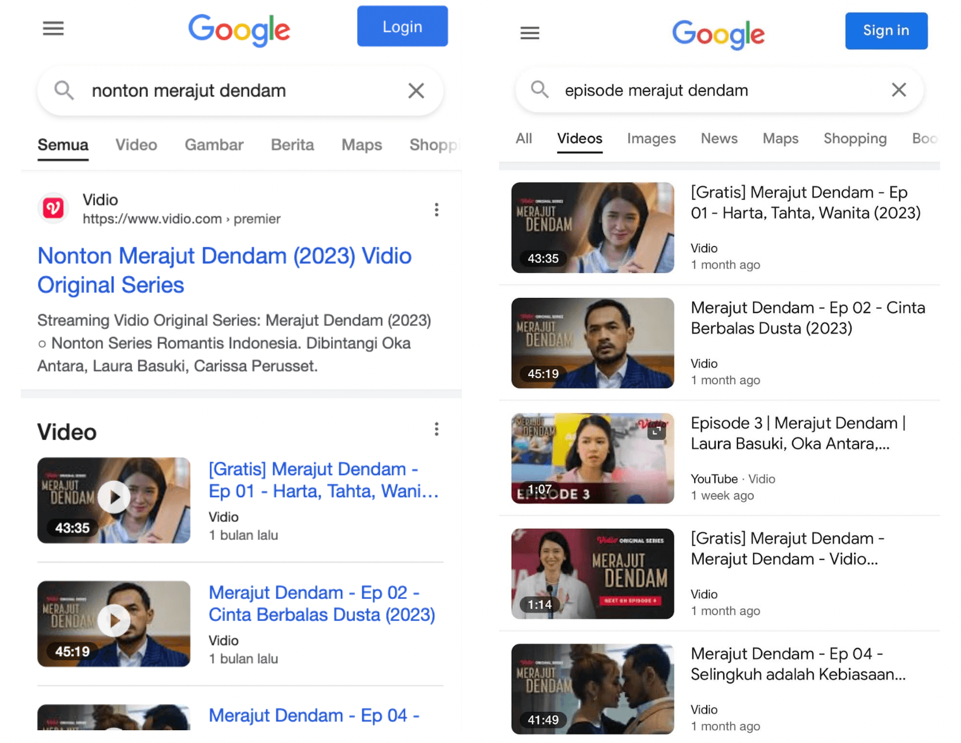Click the Episode 3 YouTube video thumbnail
The image size is (961, 743).
point(592,458)
